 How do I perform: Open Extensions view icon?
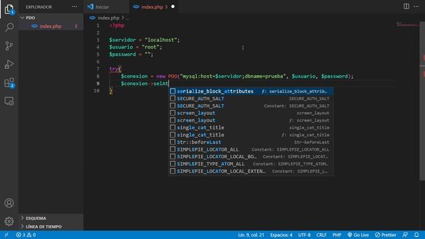coord(9,83)
